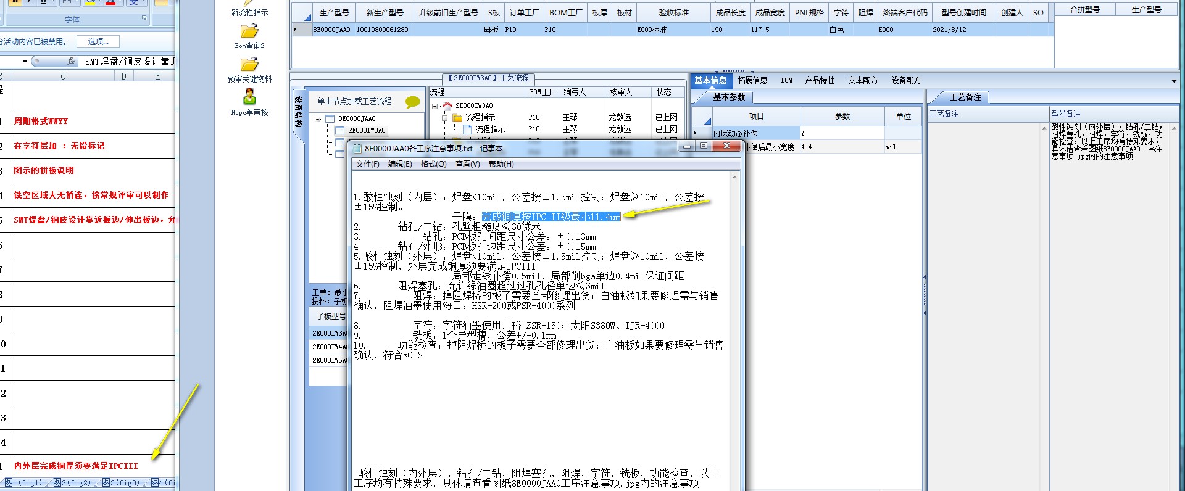Switch to Excel sheet 图2(fig2)
The width and height of the screenshot is (1185, 491).
click(74, 483)
